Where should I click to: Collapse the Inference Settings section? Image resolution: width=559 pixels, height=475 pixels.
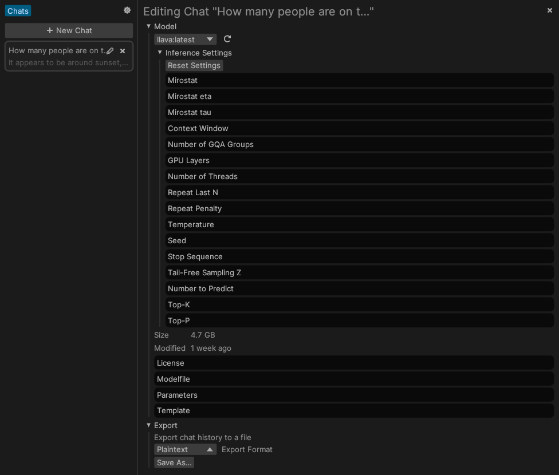click(x=160, y=53)
